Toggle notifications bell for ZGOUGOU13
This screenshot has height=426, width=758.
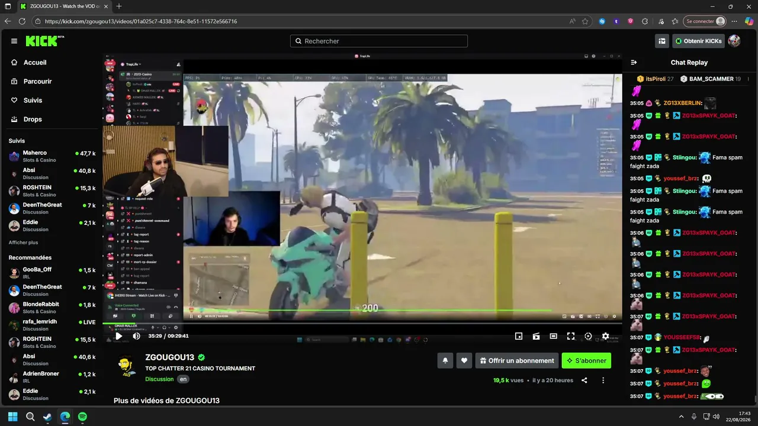pos(445,360)
